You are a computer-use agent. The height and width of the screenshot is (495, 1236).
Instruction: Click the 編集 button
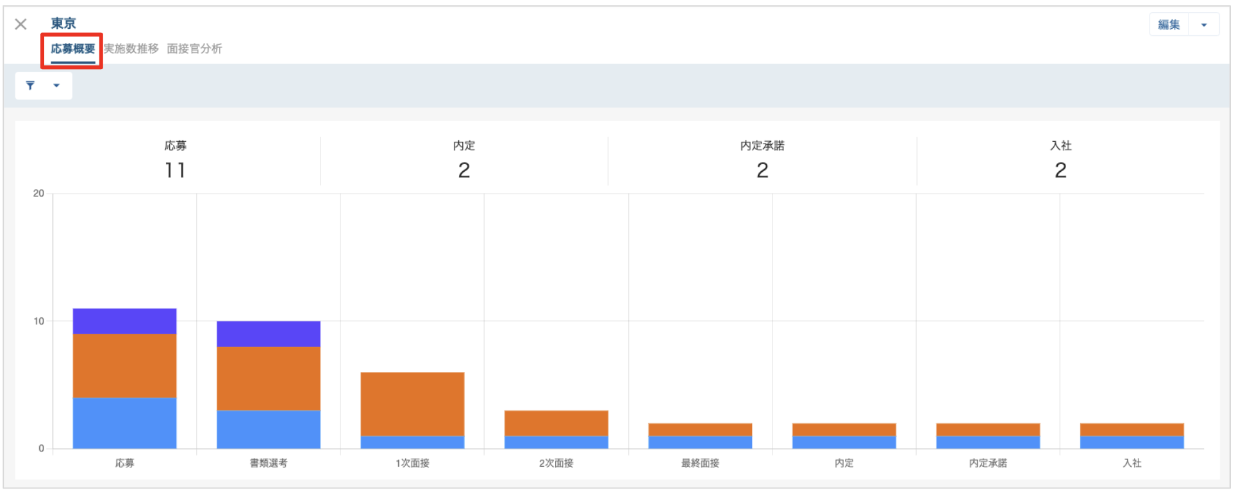coord(1169,25)
